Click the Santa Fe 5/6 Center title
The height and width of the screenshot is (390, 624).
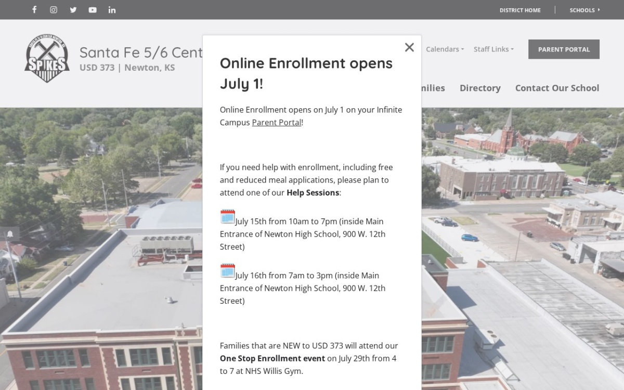(x=141, y=52)
